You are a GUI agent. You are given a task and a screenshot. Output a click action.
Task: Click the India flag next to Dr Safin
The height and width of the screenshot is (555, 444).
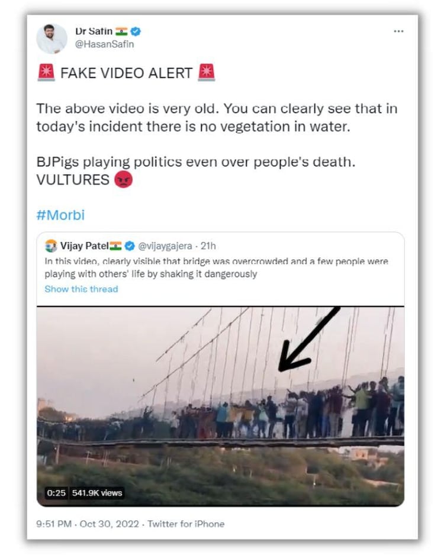point(121,31)
